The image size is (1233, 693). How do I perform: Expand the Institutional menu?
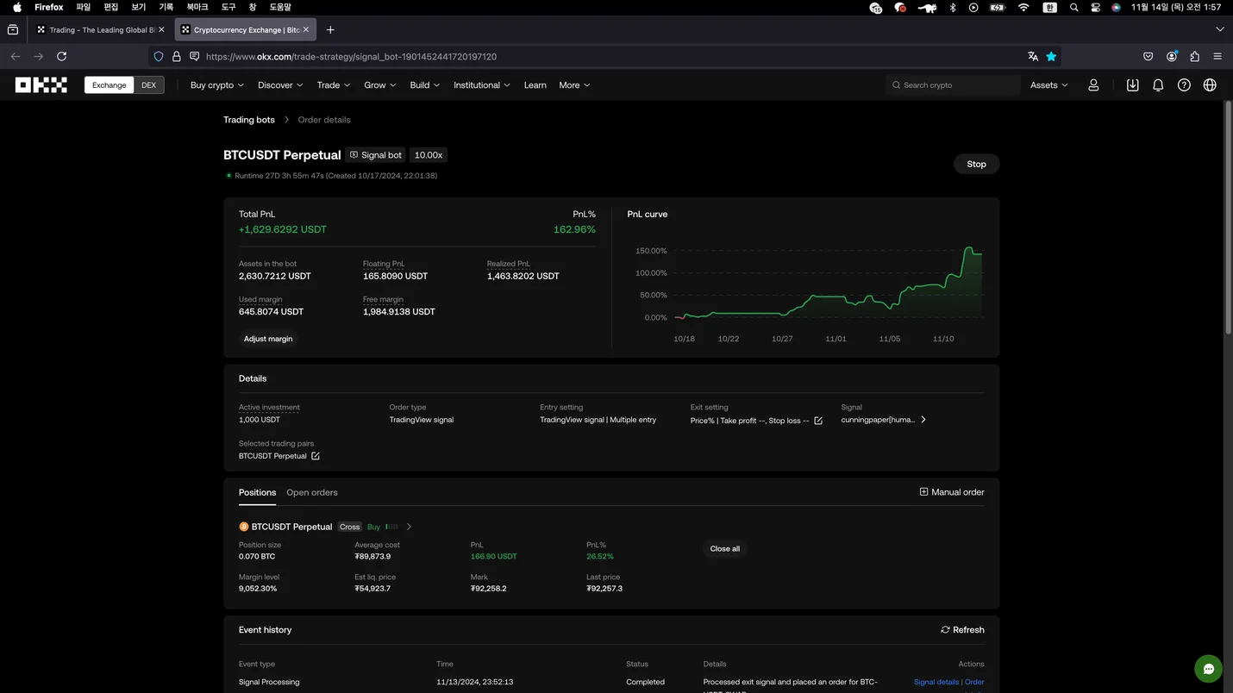coord(482,85)
